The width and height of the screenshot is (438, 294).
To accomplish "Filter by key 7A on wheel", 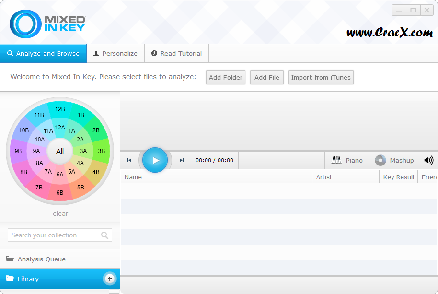I will click(48, 172).
